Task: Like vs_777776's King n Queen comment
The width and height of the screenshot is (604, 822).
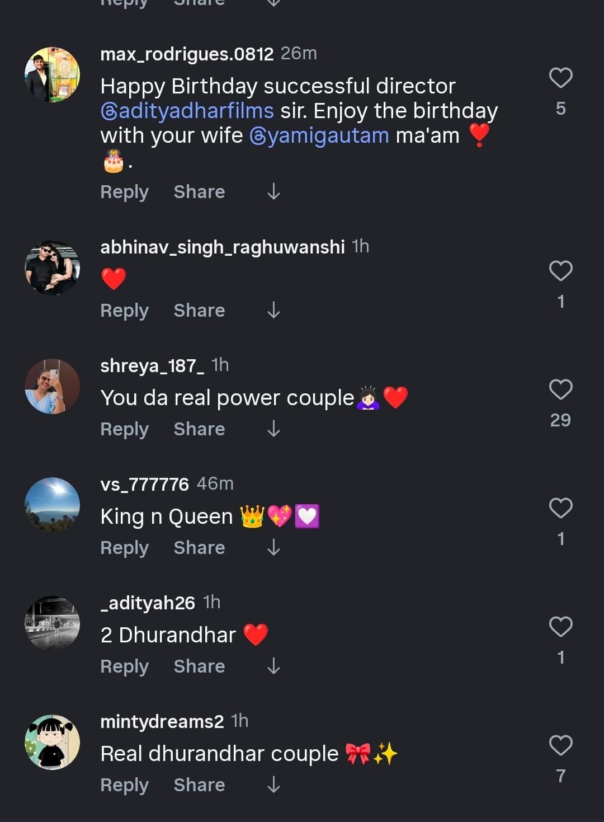Action: coord(560,506)
